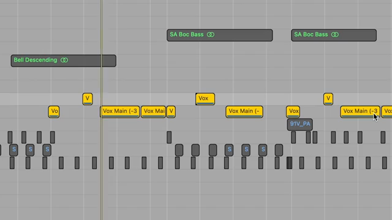This screenshot has height=220, width=392.
Task: Select the rightmost V region on highlighted track
Action: pyautogui.click(x=328, y=99)
